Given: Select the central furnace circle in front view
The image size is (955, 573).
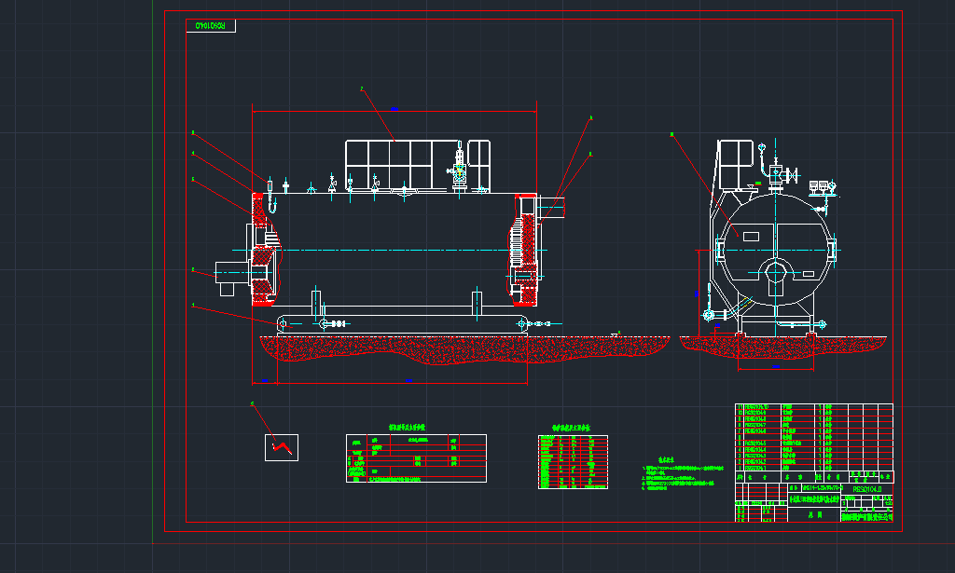Looking at the screenshot, I should tap(772, 274).
